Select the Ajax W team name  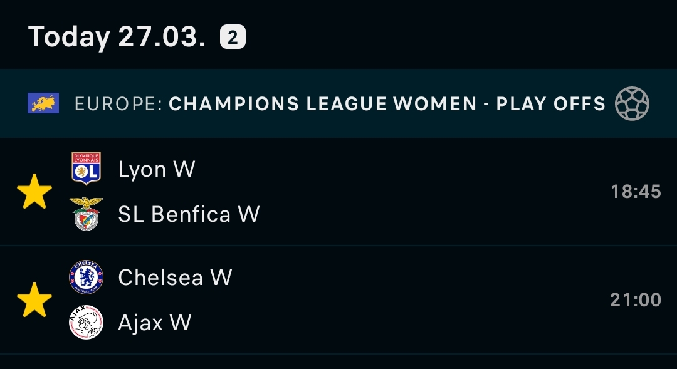(x=155, y=323)
